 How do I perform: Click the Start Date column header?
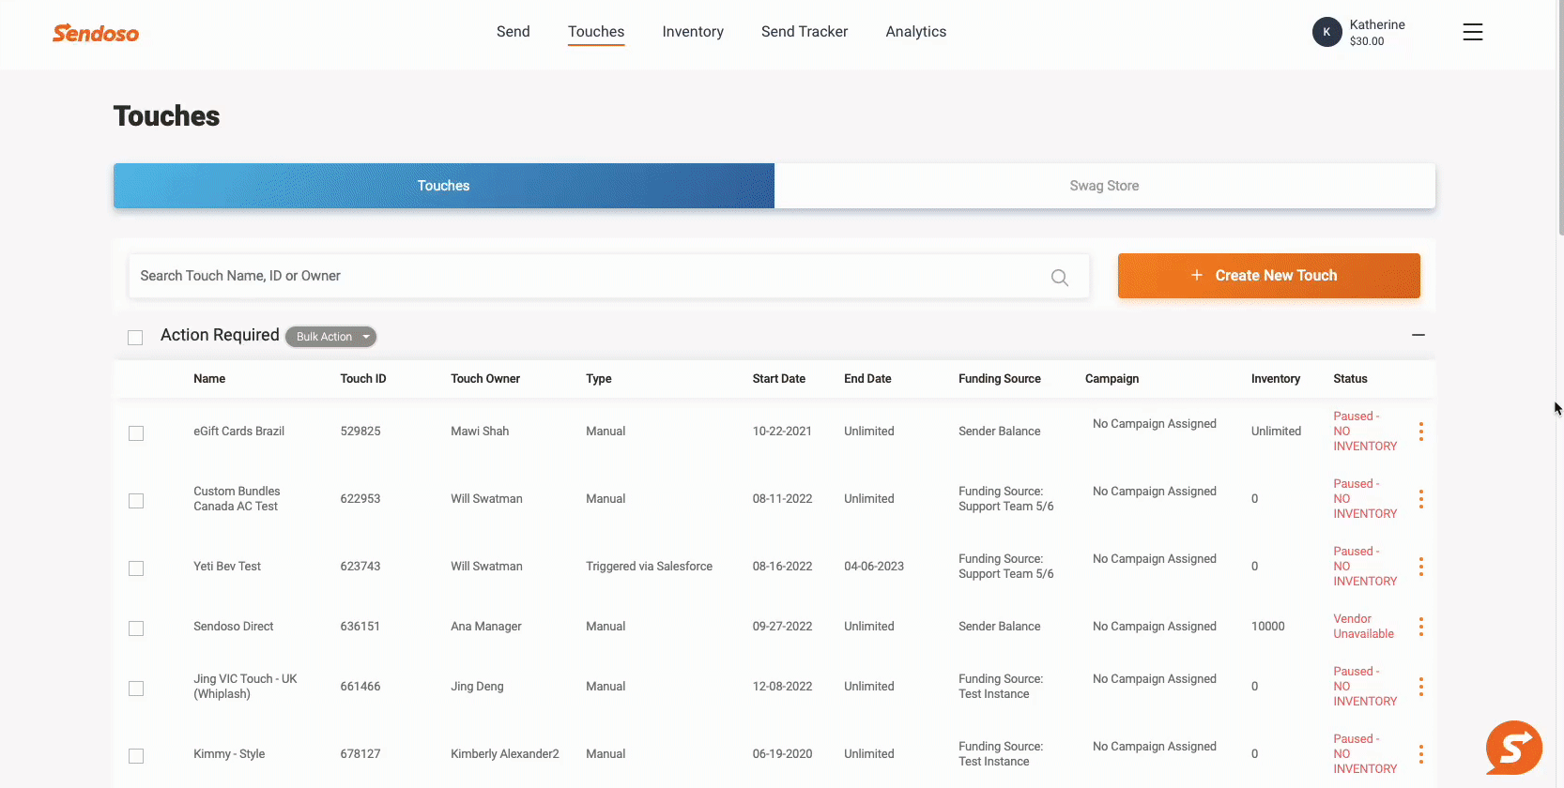(779, 379)
